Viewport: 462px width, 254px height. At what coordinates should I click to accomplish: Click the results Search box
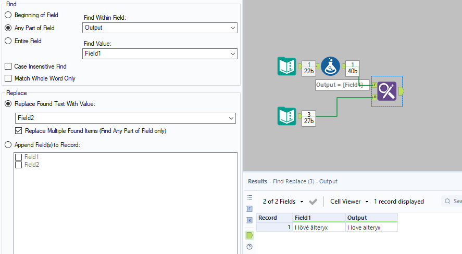(453, 202)
